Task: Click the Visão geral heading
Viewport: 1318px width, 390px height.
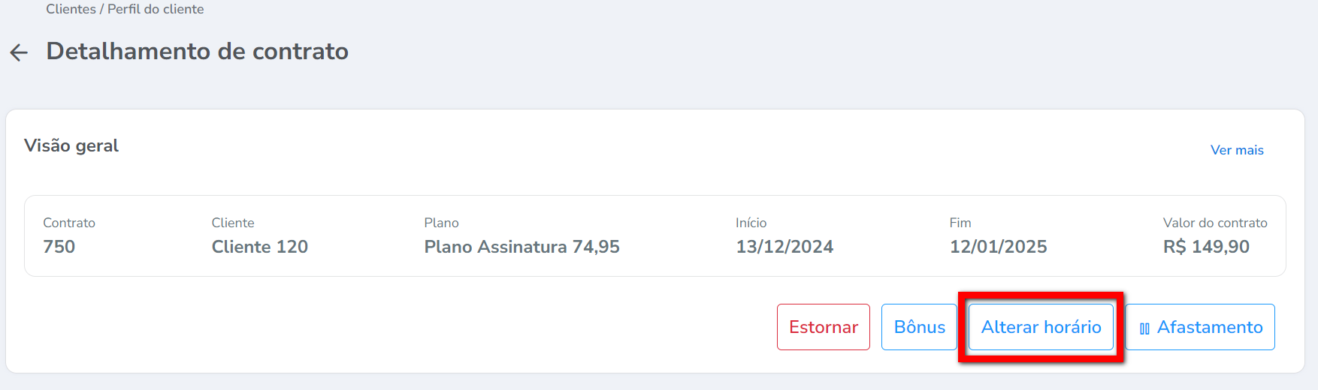Action: (x=71, y=145)
